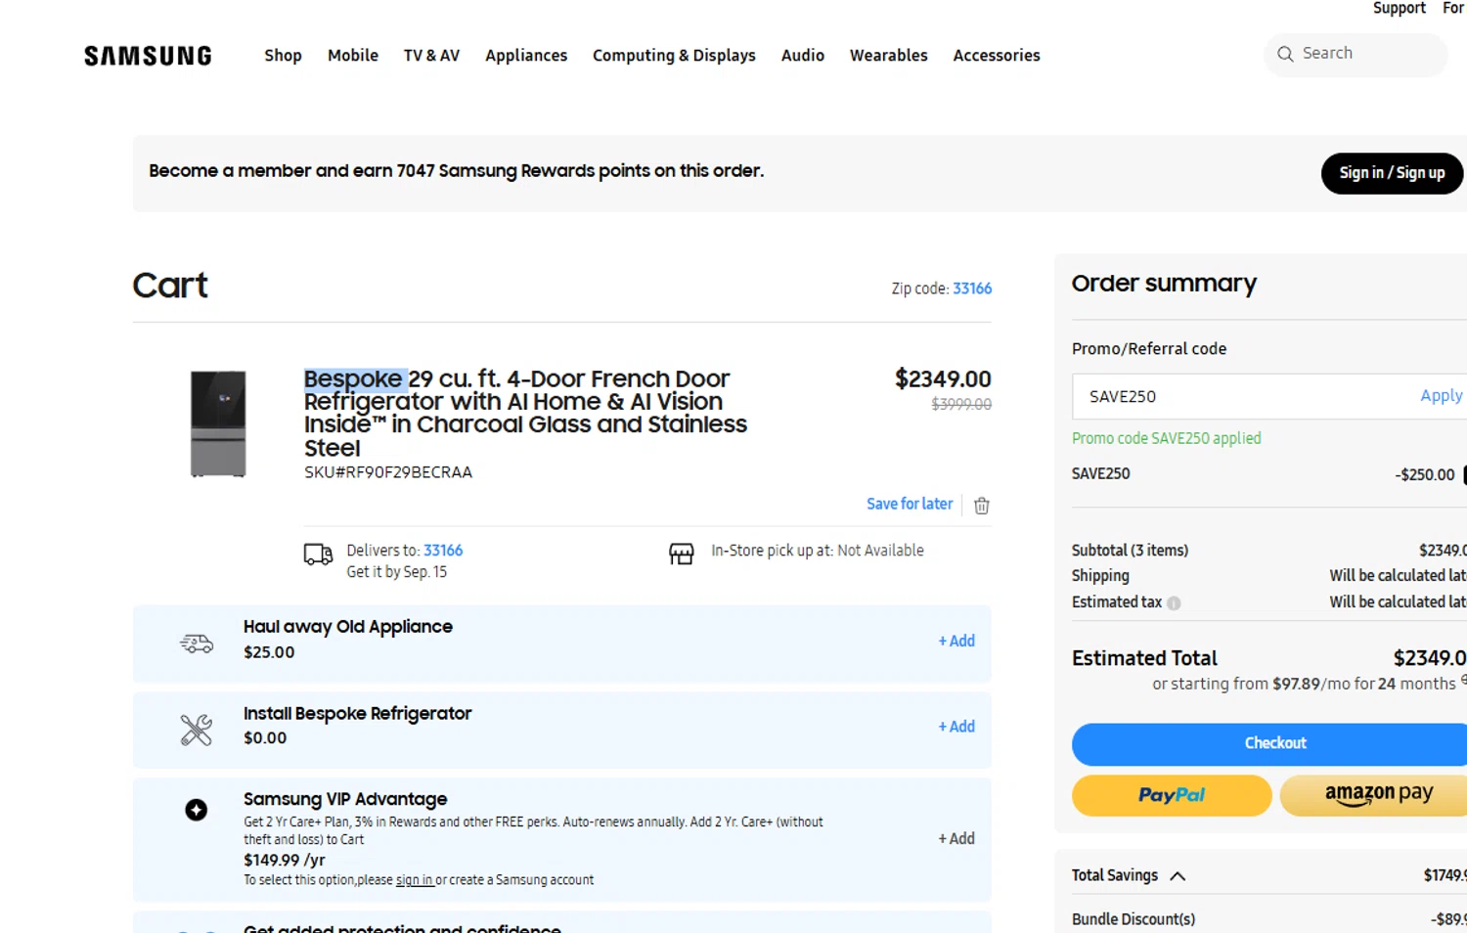Click the sign in link under VIP Advantage
Viewport: 1467px width, 933px height.
414,880
